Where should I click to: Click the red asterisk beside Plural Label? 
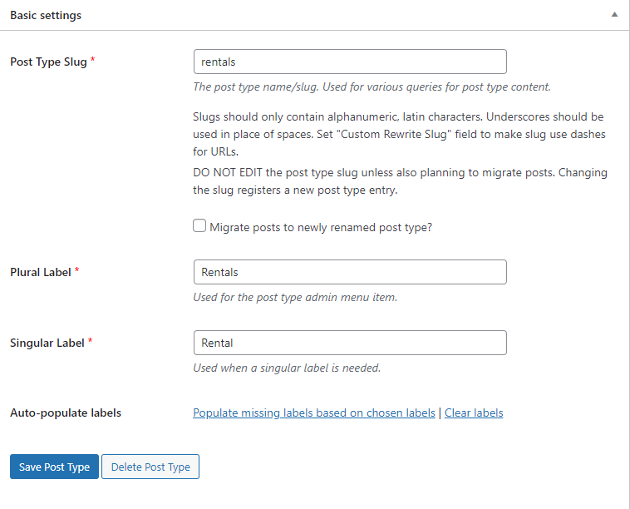tap(76, 270)
